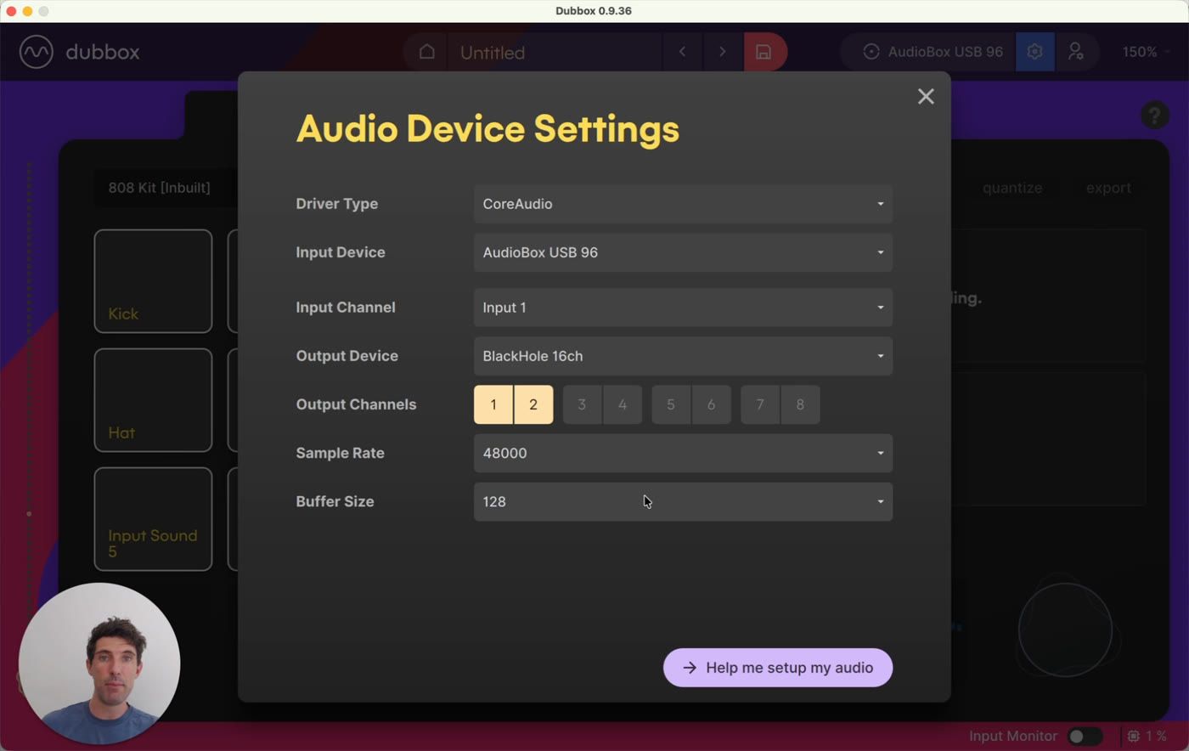The height and width of the screenshot is (751, 1189).
Task: Click the home icon in top bar
Action: [x=426, y=52]
